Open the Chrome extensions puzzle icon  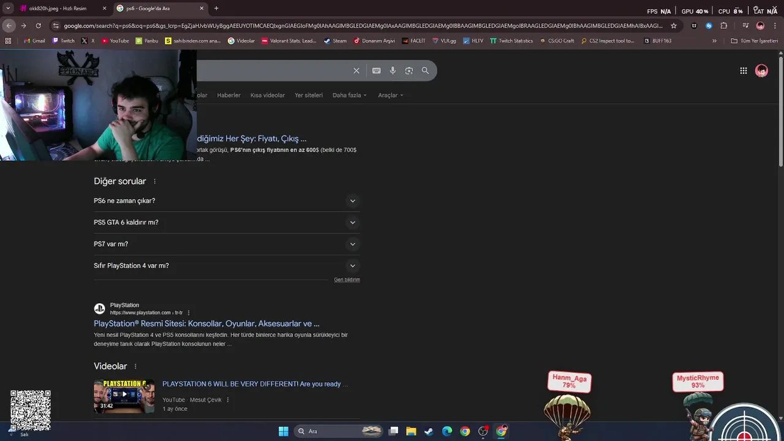[723, 26]
